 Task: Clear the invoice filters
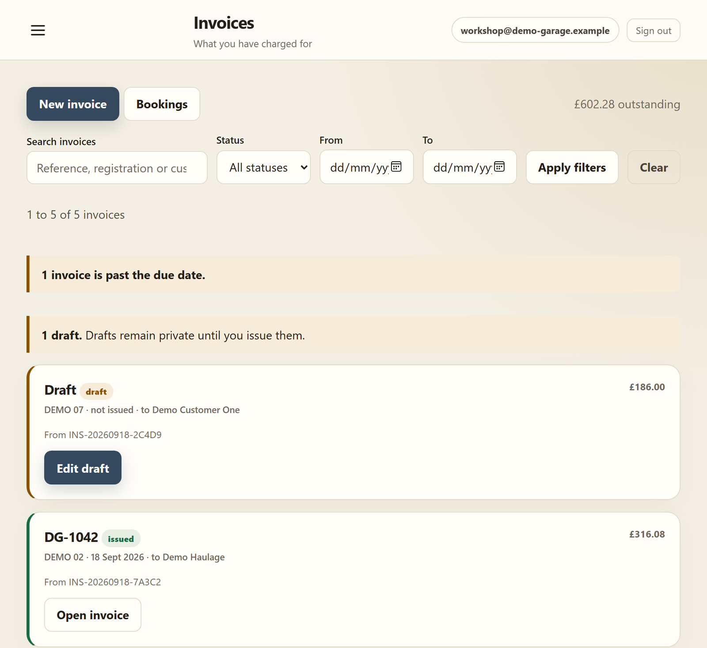coord(654,167)
